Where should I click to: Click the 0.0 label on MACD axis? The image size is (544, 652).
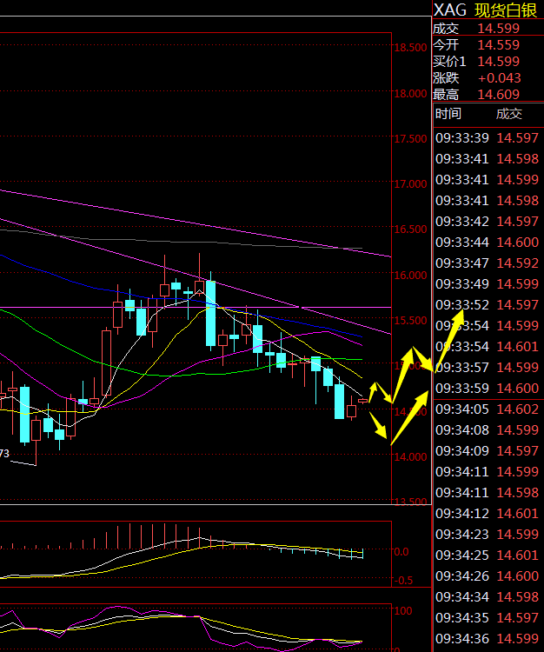pos(401,552)
